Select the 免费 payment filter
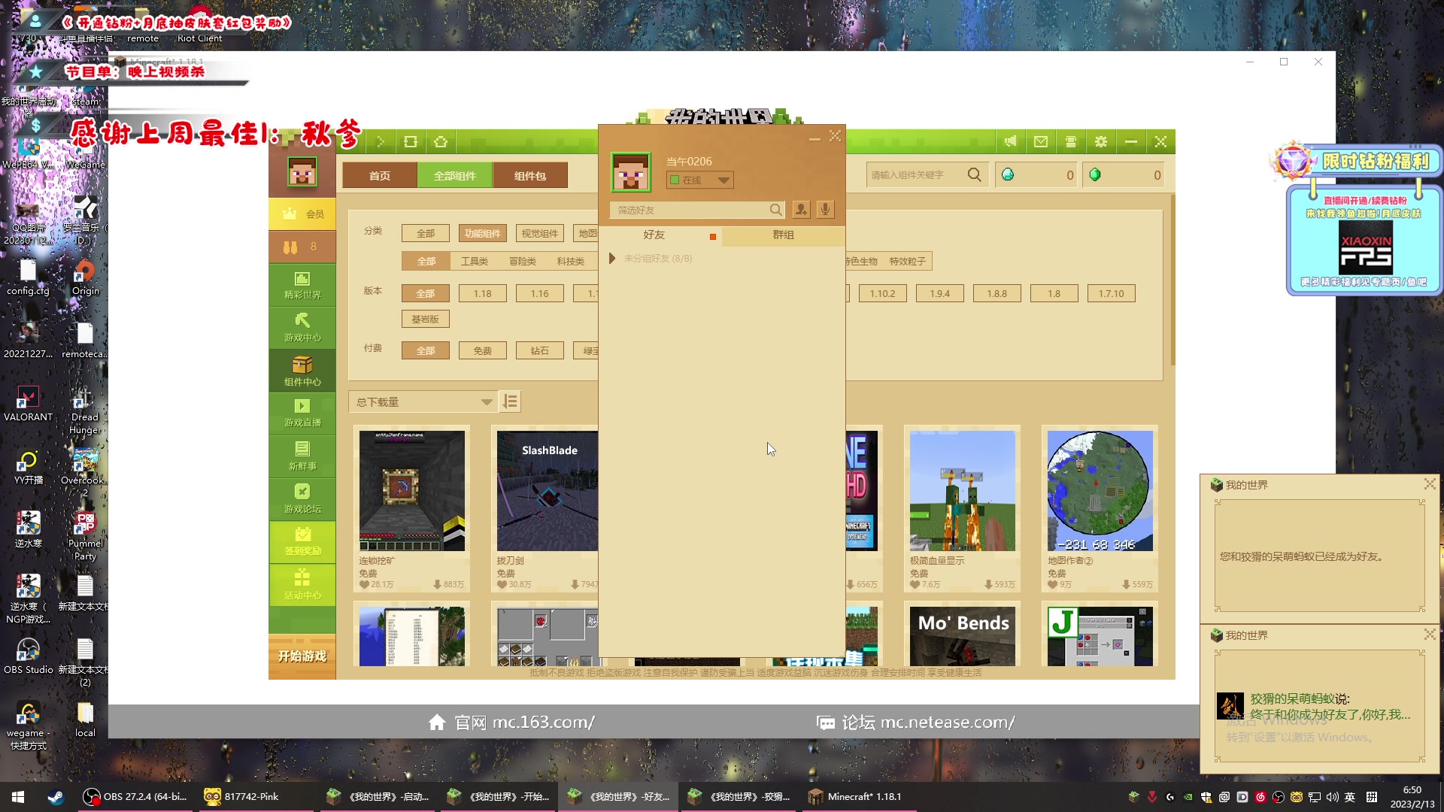Viewport: 1444px width, 812px height. (x=482, y=350)
